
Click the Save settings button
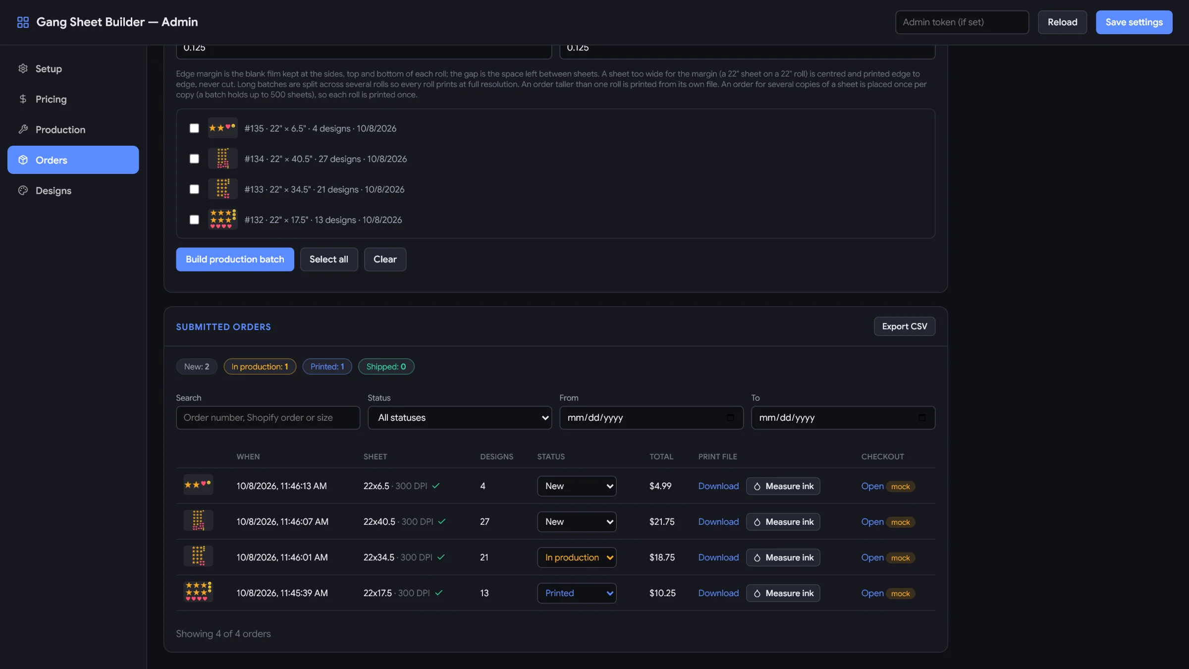pos(1134,22)
